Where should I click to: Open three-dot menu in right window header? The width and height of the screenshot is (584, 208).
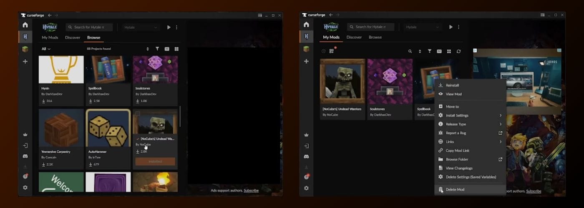458,27
